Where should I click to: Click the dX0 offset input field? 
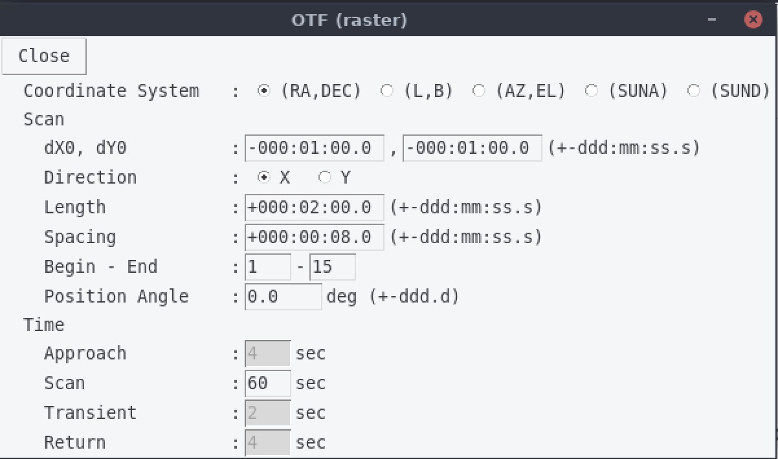[315, 148]
